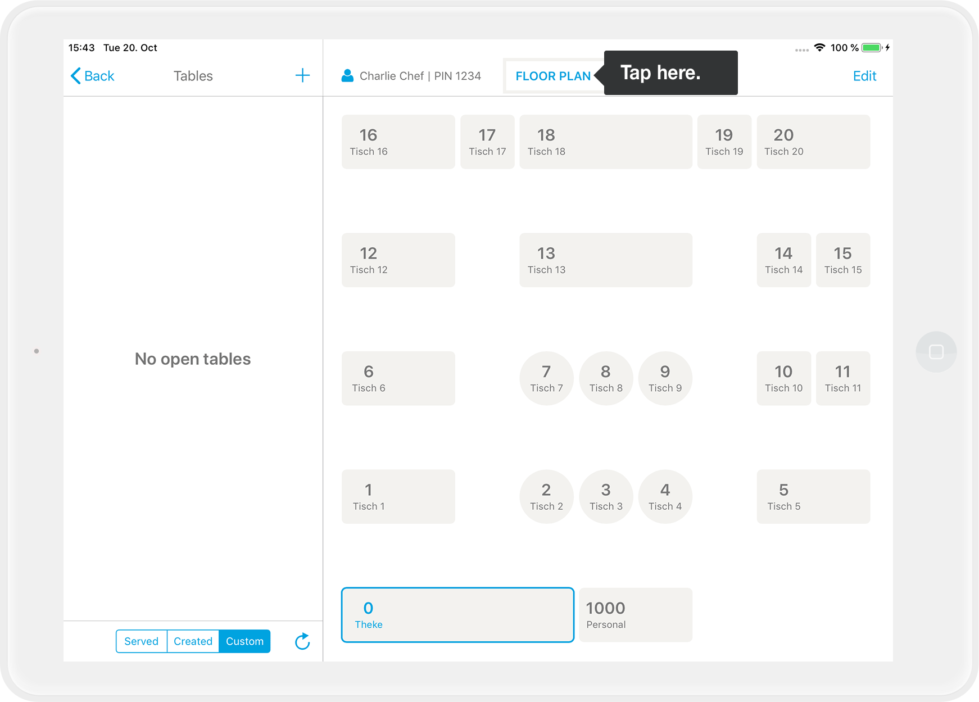Open the Edit mode for floor plan

[864, 76]
